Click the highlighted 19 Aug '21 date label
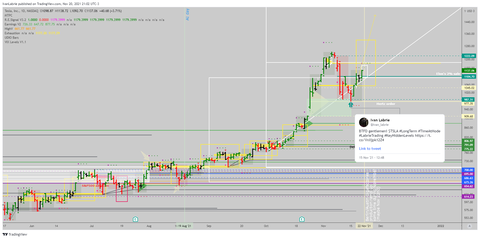Screen dimensions: 480x239 pyautogui.click(x=185, y=226)
